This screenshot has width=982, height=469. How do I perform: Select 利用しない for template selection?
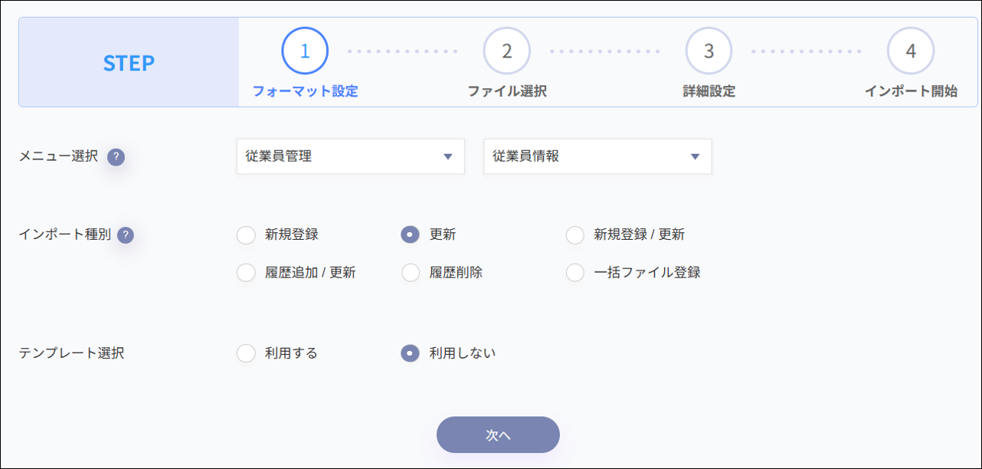(410, 353)
